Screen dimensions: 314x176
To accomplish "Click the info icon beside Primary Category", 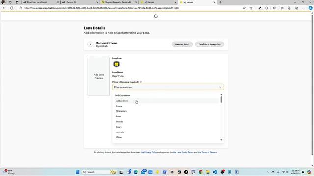I will [141, 82].
